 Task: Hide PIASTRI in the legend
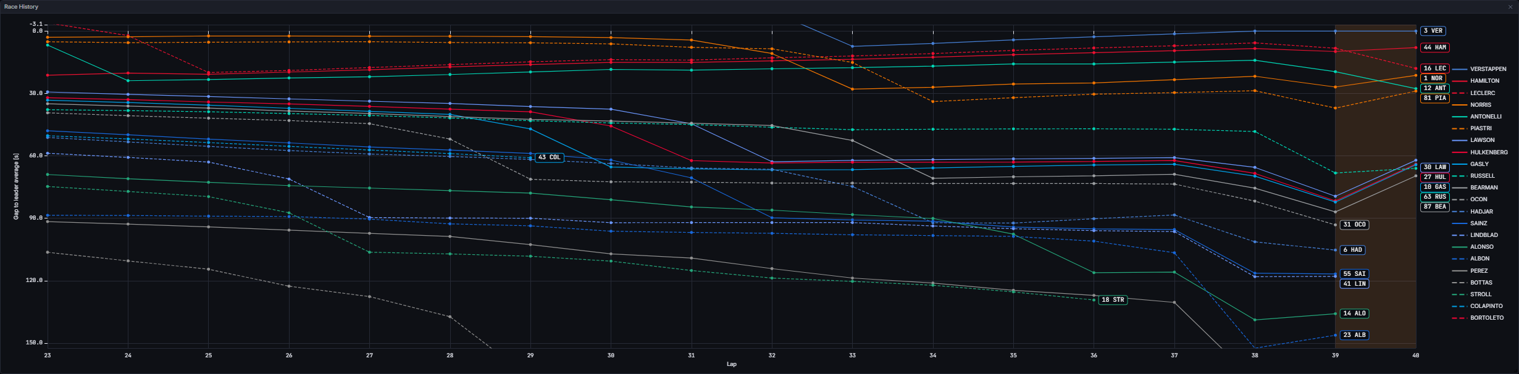click(x=1472, y=128)
